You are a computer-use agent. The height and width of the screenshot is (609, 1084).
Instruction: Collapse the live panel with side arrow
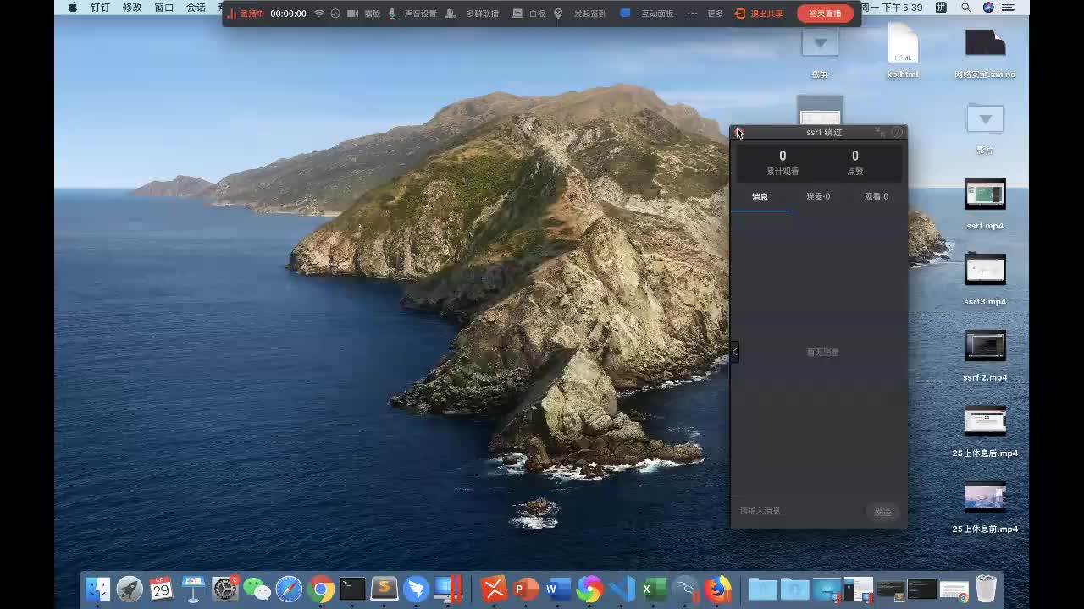click(x=734, y=351)
